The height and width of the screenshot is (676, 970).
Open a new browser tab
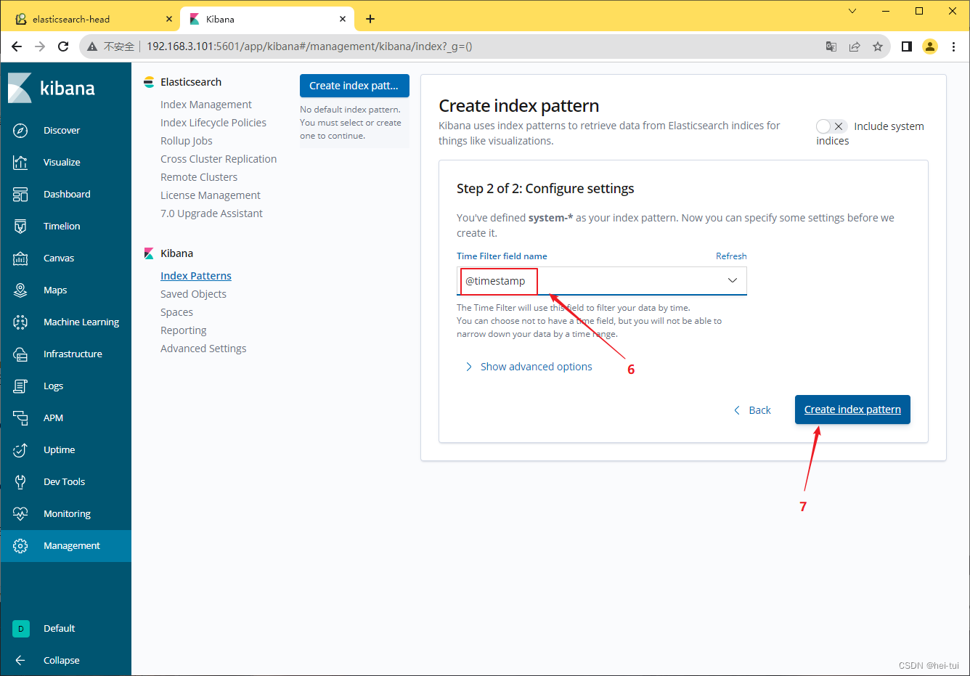point(370,20)
